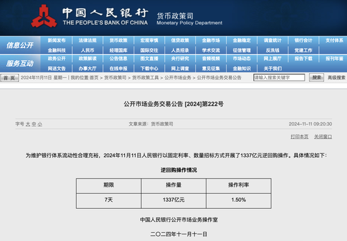Set font size to 小

(40, 124)
